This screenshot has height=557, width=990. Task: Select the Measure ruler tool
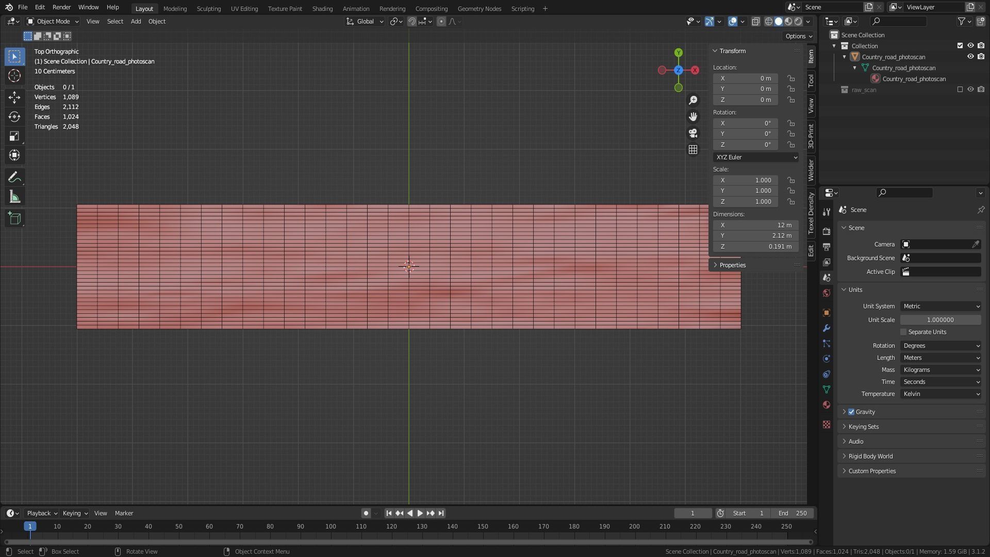tap(14, 197)
